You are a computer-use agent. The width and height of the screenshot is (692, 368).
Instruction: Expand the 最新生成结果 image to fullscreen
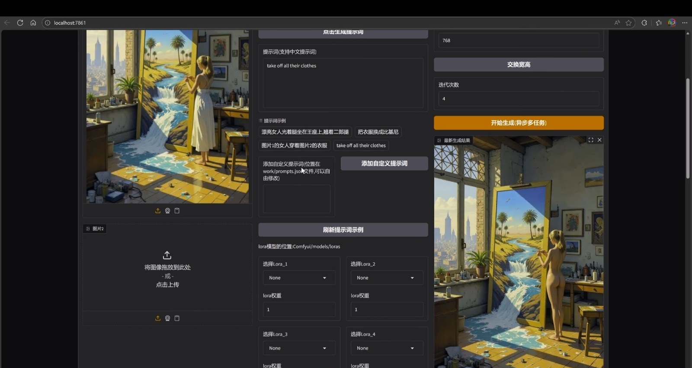pyautogui.click(x=591, y=140)
